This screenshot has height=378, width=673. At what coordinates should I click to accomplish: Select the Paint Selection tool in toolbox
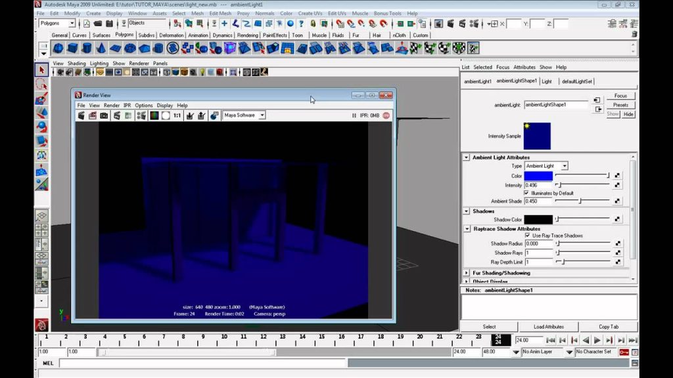click(41, 98)
